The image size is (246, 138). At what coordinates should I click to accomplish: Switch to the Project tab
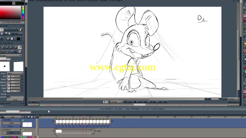point(2,112)
